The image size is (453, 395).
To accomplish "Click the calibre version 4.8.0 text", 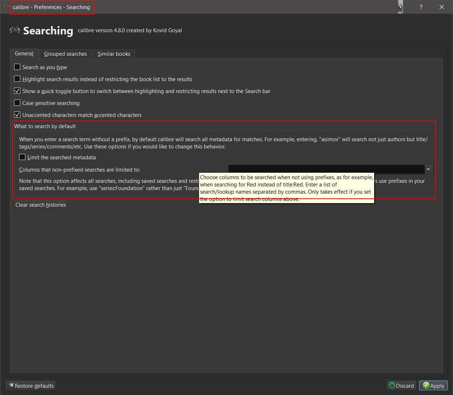I will [130, 30].
